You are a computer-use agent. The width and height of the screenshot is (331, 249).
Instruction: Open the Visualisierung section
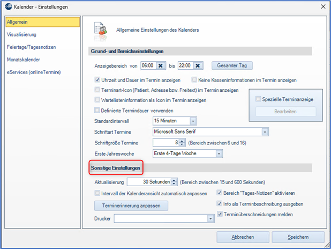pos(21,34)
